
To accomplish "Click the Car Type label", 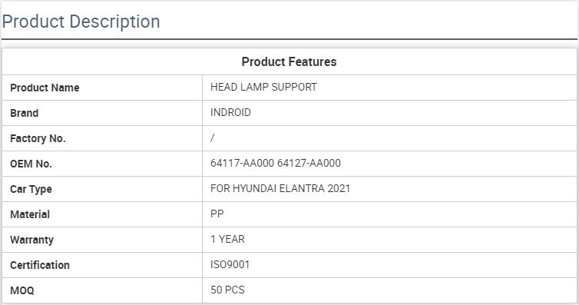I will [x=31, y=190].
